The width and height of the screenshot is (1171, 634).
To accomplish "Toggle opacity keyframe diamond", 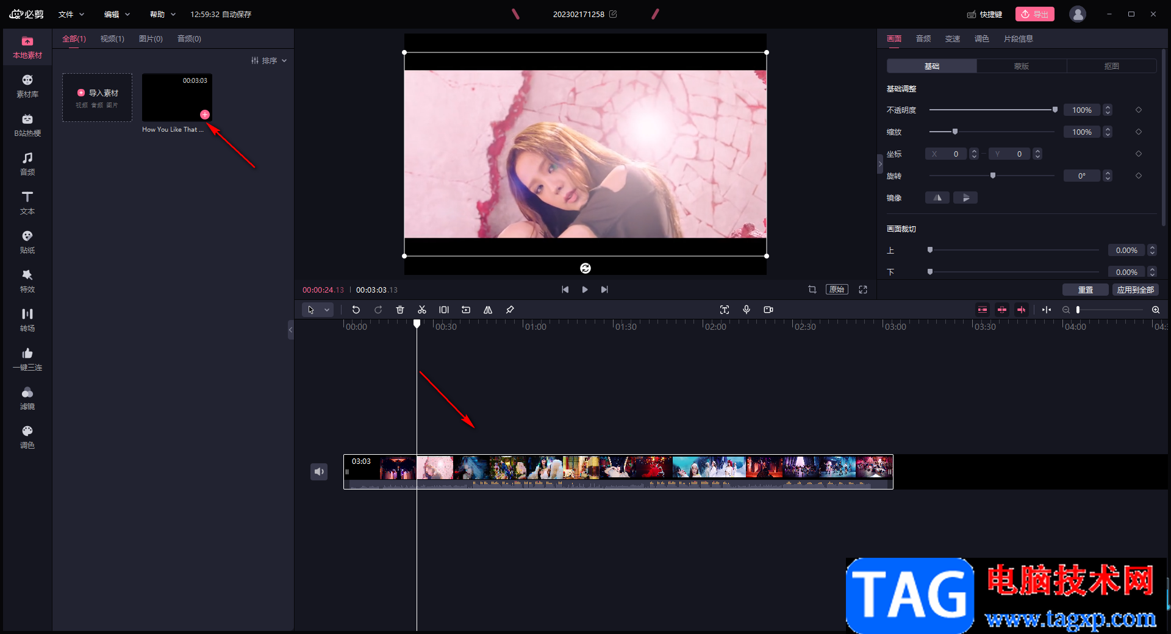I will coord(1139,110).
